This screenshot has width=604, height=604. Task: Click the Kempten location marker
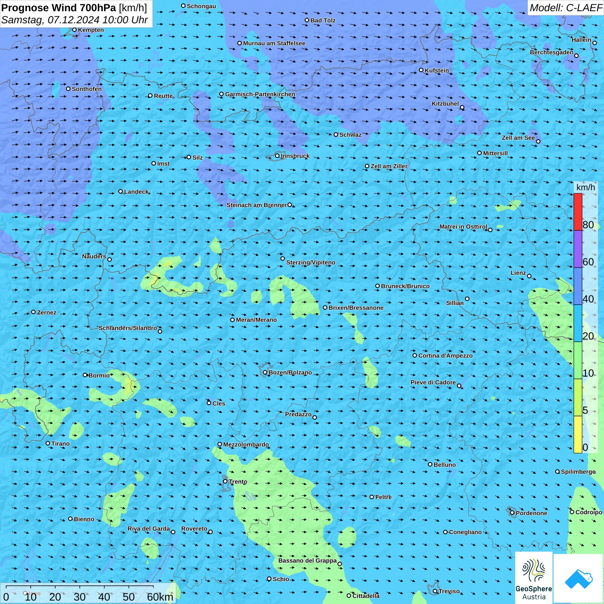(74, 30)
